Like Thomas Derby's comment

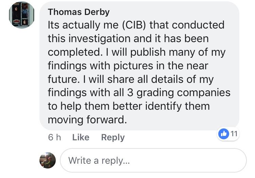(81, 137)
